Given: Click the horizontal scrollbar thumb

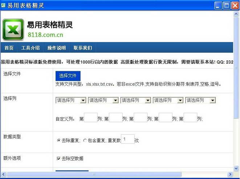Looking at the screenshot, I should (x=94, y=174).
